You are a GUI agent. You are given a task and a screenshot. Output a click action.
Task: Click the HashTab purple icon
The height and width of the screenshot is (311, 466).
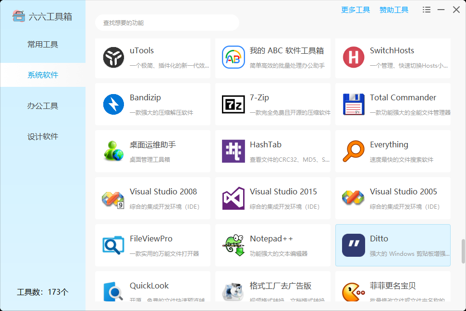tap(233, 151)
